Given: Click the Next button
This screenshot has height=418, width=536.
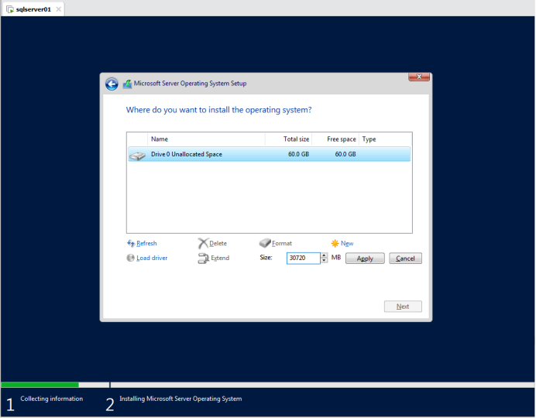Looking at the screenshot, I should 403,307.
